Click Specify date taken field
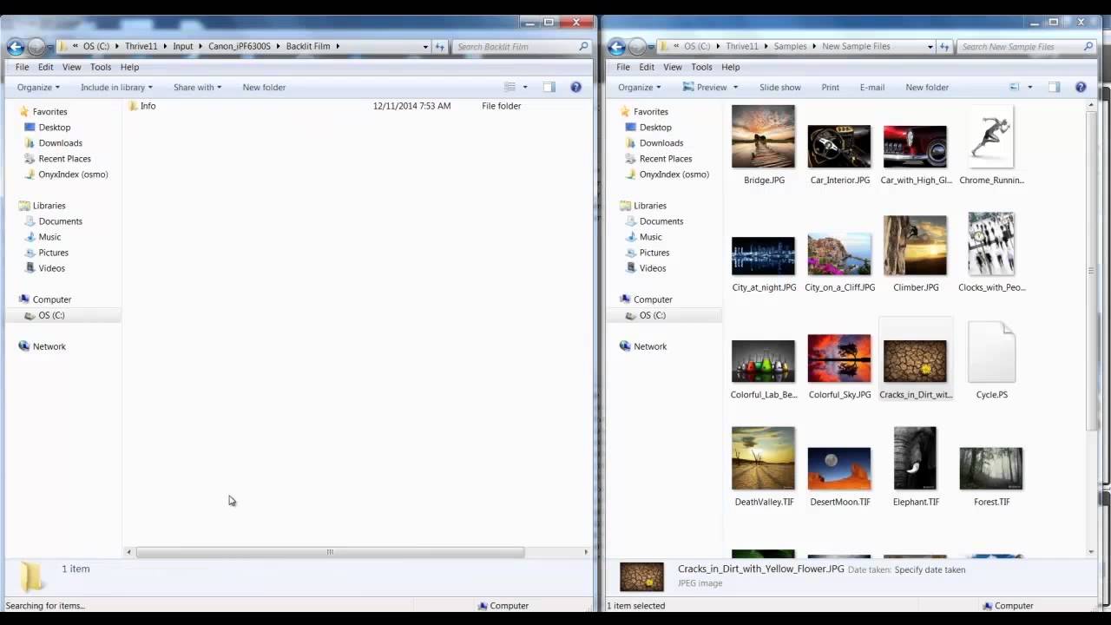 tap(930, 569)
